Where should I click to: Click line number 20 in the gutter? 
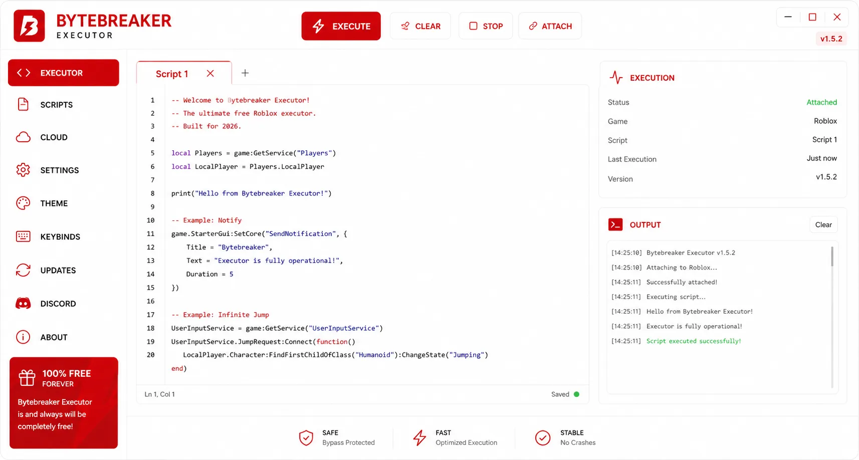pyautogui.click(x=150, y=355)
